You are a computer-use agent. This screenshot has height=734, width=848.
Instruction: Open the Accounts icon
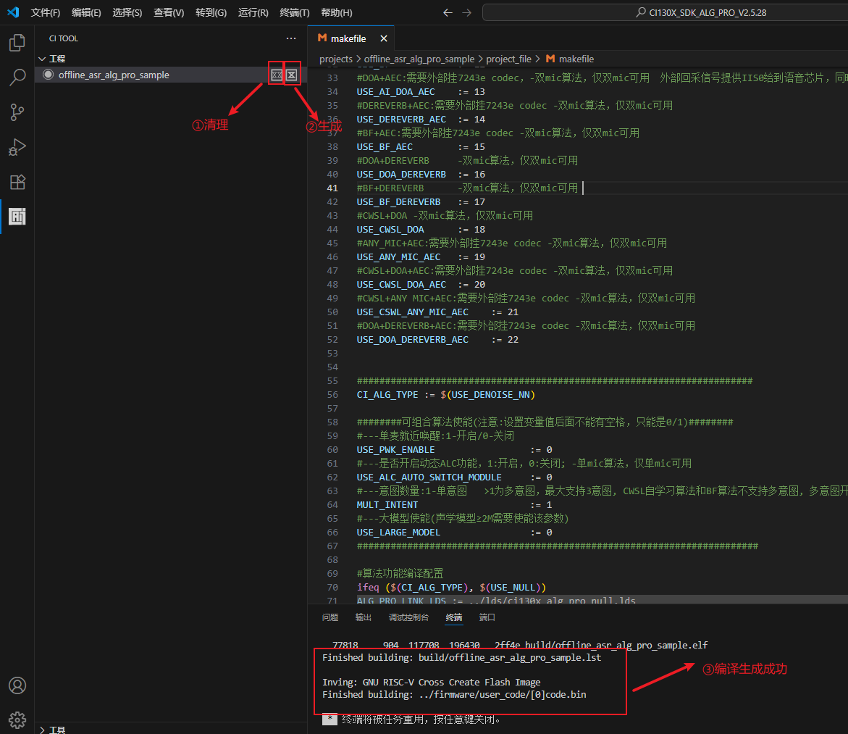coord(17,685)
